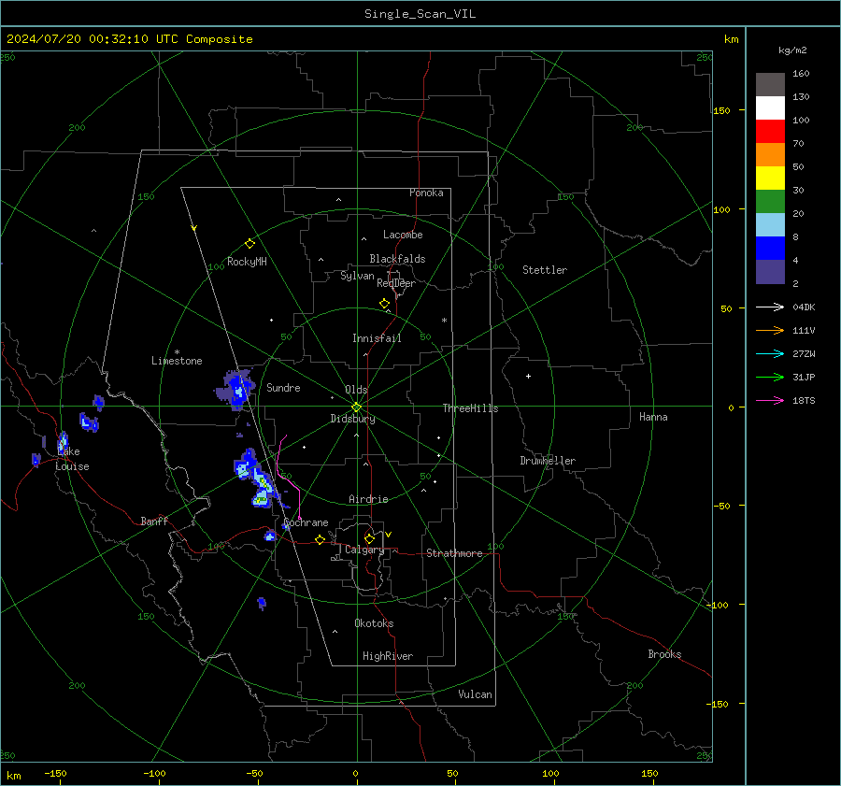Select the Cochrane label
The image size is (841, 786).
click(306, 522)
